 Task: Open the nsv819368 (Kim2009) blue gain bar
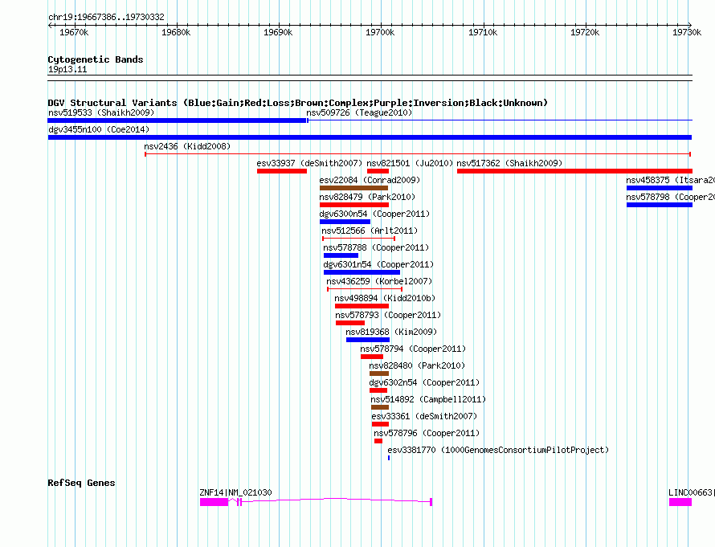click(x=368, y=340)
